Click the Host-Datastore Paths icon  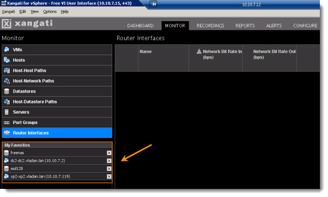click(x=7, y=102)
